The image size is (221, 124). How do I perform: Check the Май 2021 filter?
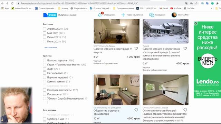coord(45,33)
